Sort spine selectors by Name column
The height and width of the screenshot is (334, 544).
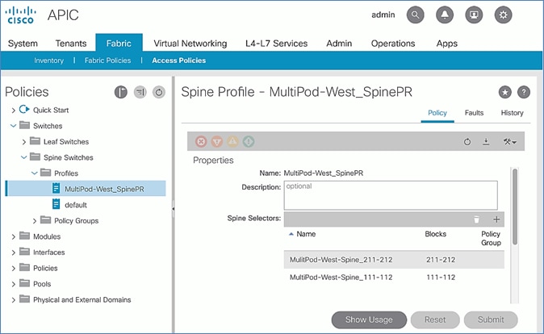point(306,234)
